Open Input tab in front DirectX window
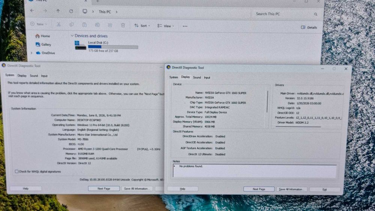 [x=207, y=78]
